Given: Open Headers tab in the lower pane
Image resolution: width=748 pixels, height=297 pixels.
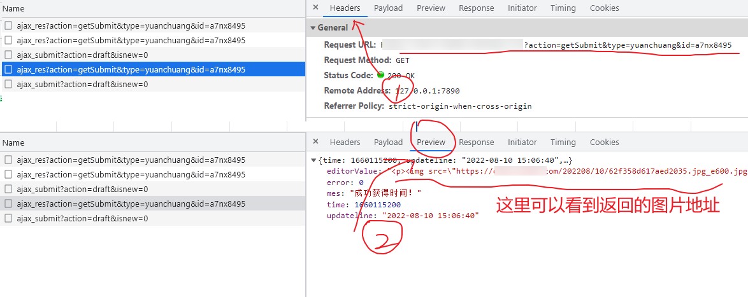Looking at the screenshot, I should coord(345,142).
